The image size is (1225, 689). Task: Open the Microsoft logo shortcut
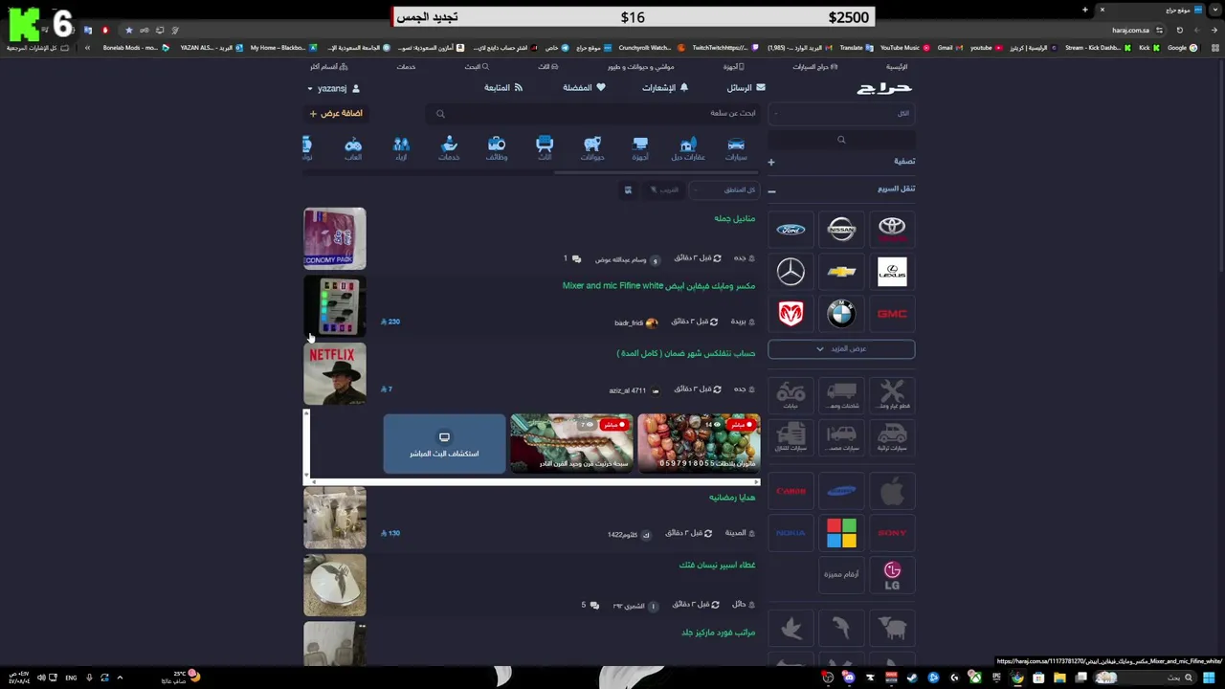click(841, 533)
